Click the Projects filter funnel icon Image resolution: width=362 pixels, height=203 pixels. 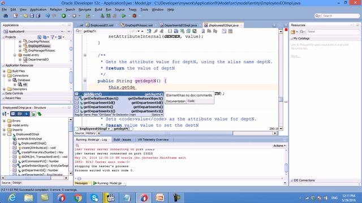tap(53, 37)
